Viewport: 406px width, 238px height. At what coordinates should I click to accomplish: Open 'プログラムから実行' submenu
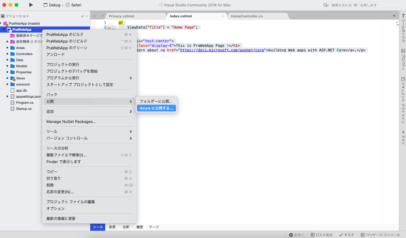89,78
